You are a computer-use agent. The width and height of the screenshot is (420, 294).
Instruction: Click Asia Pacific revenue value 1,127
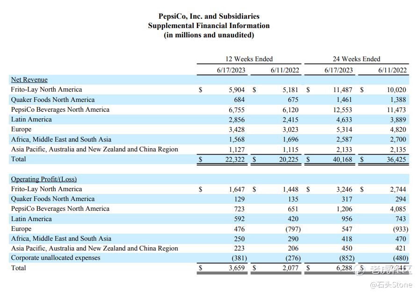tap(237, 150)
